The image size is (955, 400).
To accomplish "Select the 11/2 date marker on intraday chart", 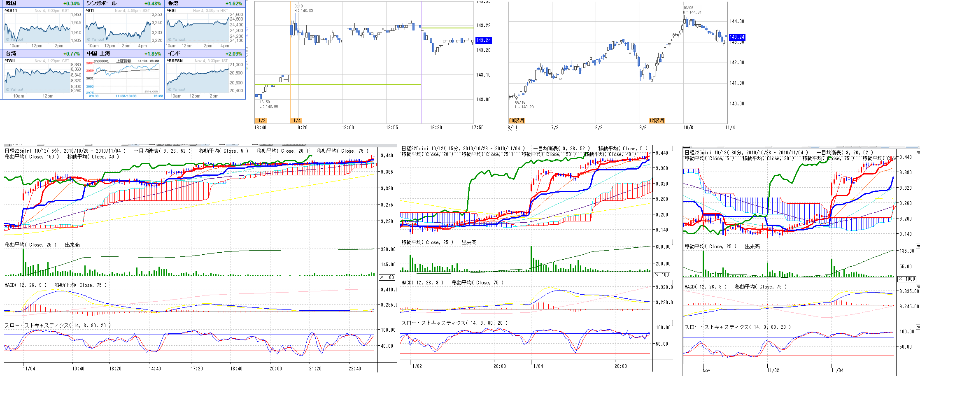I will 261,121.
